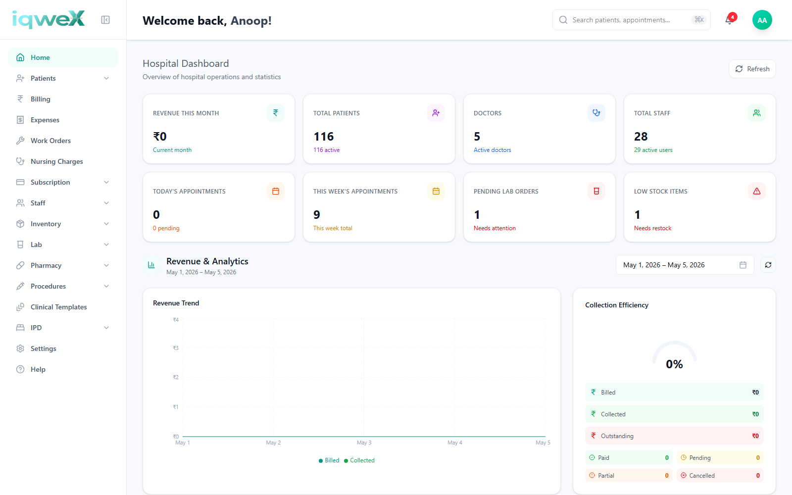Toggle the Billed series in chart legend

tap(329, 460)
